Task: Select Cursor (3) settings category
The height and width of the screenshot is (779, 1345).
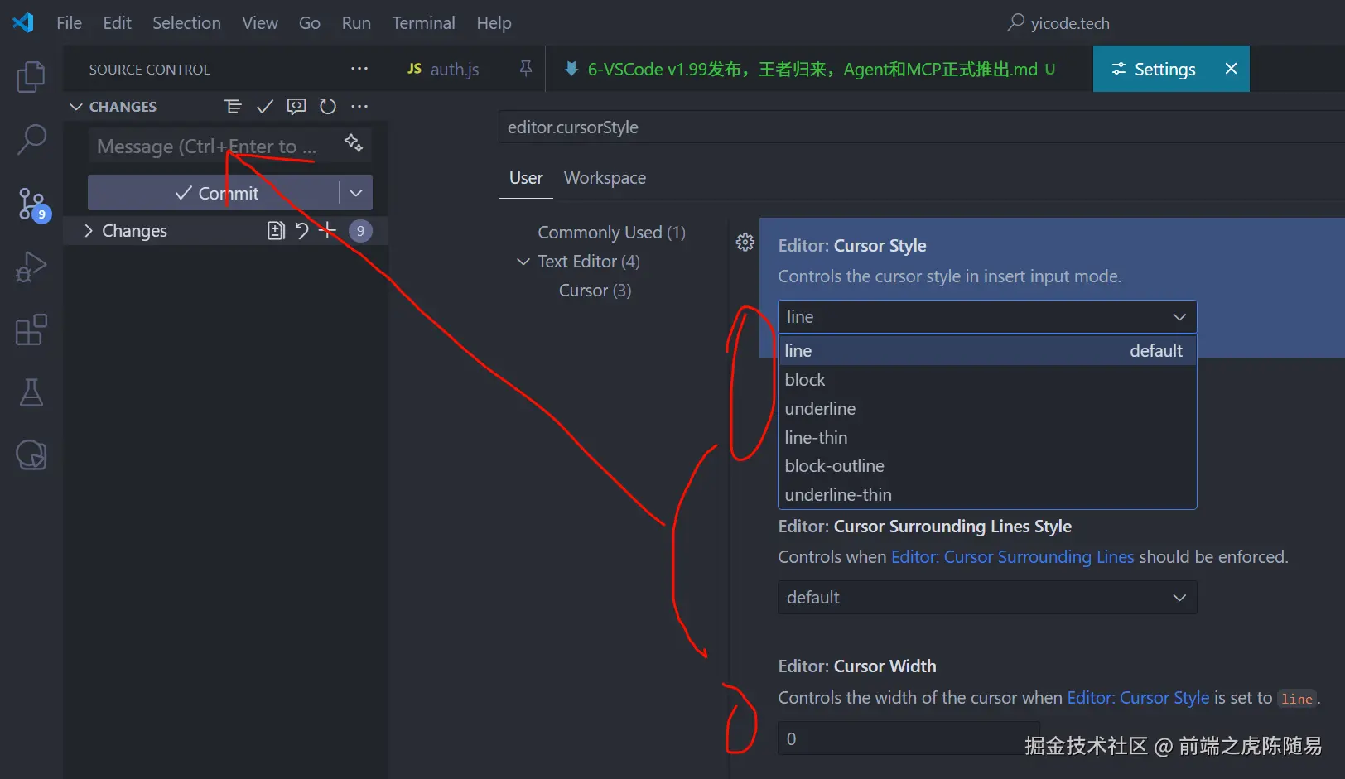Action: click(x=595, y=291)
